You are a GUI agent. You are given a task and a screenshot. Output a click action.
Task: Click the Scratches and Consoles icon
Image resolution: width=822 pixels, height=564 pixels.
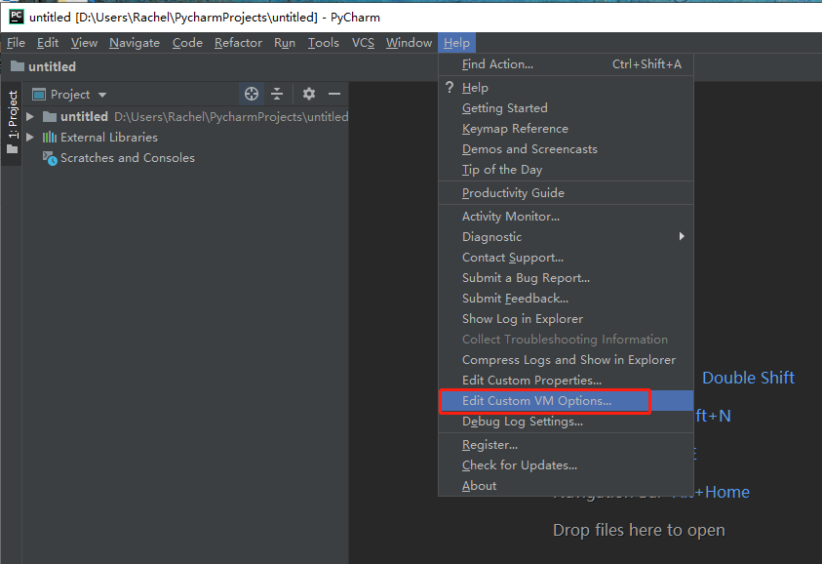tap(50, 158)
